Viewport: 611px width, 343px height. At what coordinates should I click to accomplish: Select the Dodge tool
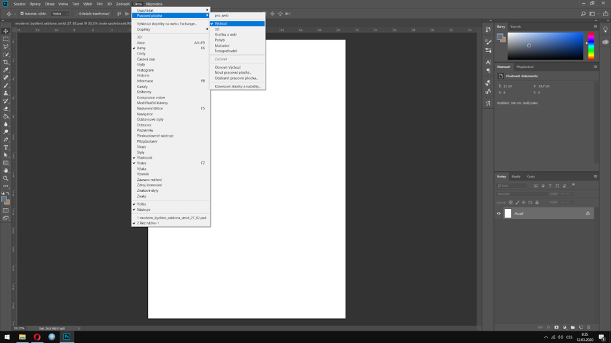coord(6,132)
